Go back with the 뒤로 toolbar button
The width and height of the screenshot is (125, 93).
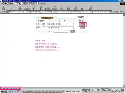click(x=3, y=8)
